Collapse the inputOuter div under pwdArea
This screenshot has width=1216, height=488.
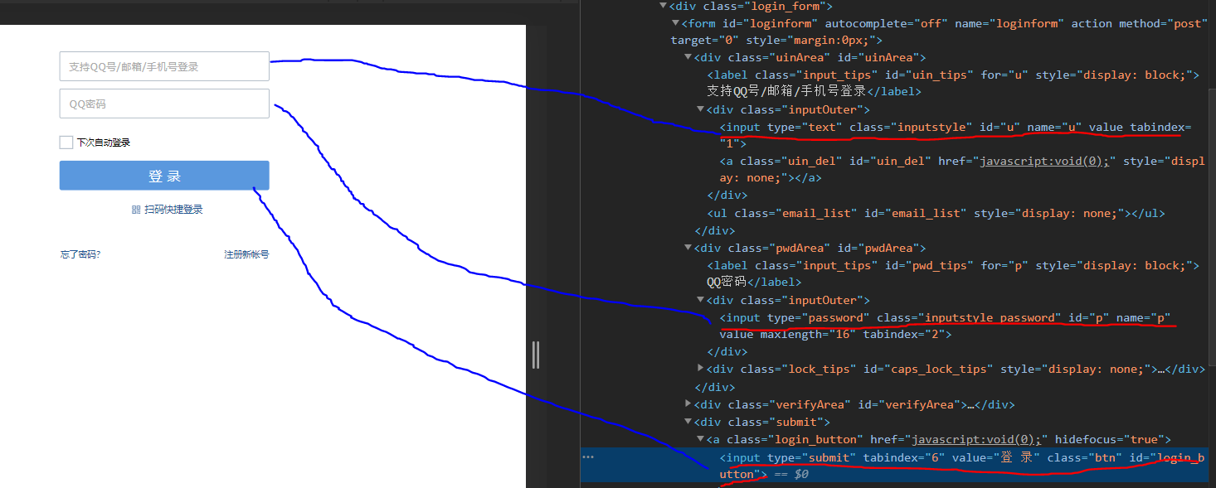701,300
